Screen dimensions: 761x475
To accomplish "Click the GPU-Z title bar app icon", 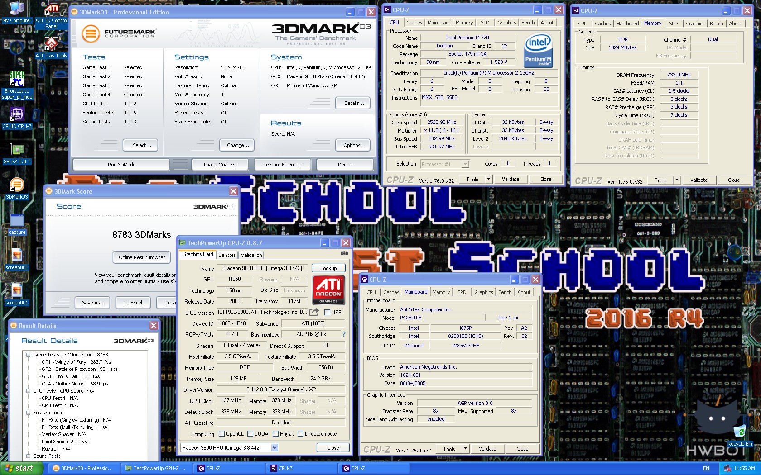I will [182, 243].
